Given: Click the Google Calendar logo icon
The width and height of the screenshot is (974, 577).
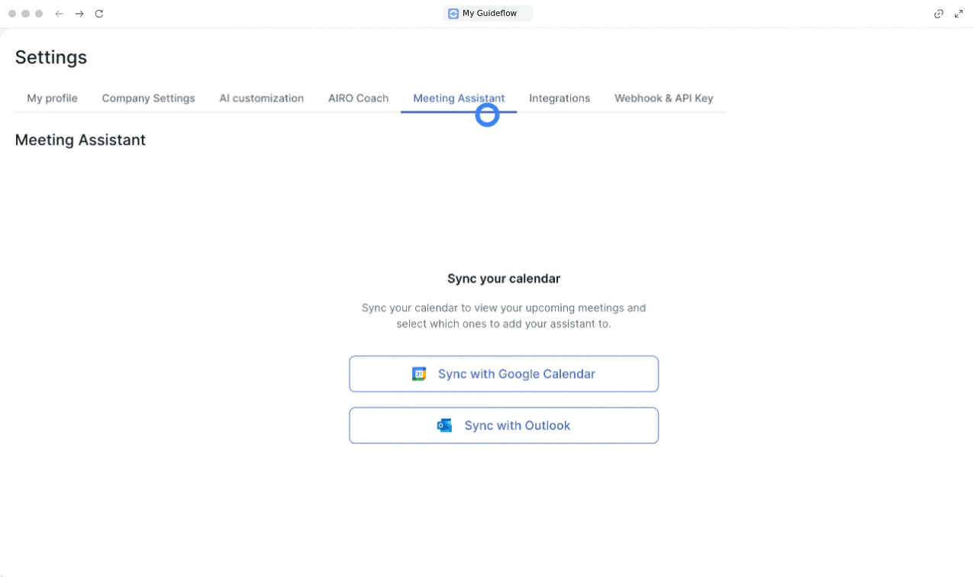Looking at the screenshot, I should (419, 374).
